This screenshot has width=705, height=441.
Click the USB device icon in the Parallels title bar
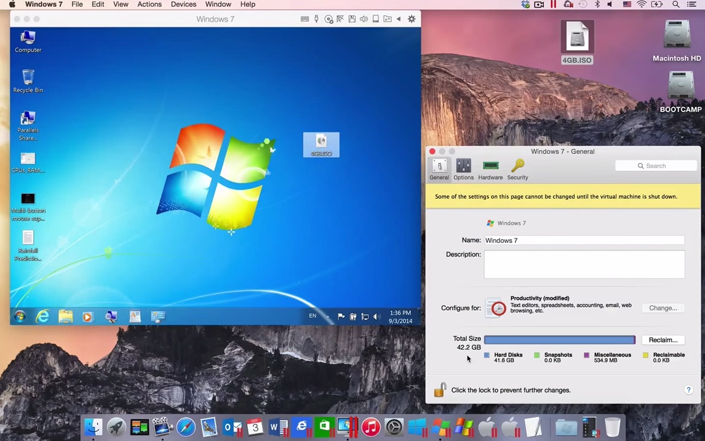[317, 19]
